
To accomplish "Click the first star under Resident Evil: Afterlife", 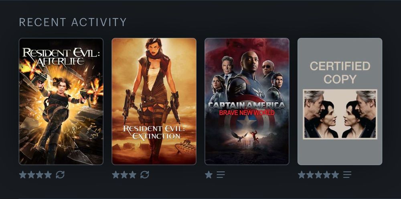I will point(23,175).
